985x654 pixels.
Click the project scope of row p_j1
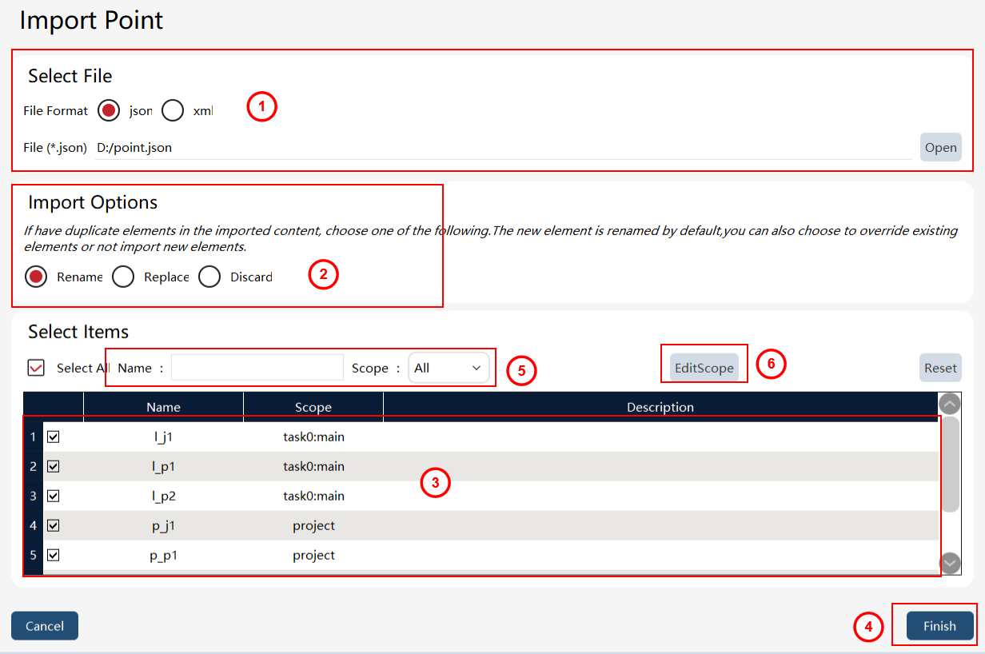pos(313,525)
